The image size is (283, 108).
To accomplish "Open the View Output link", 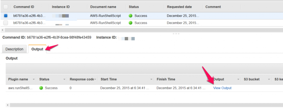I will click(x=222, y=88).
